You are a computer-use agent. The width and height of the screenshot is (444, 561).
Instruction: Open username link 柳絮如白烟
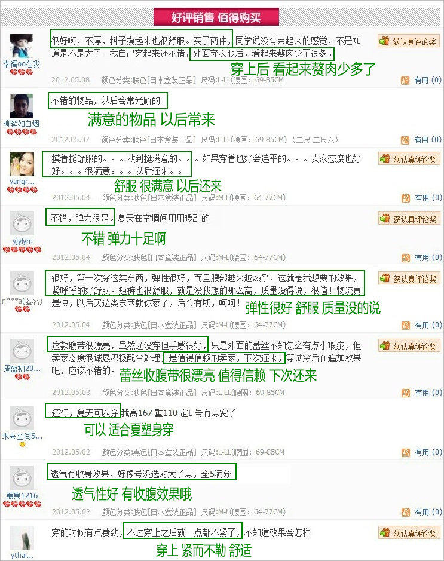pyautogui.click(x=22, y=124)
